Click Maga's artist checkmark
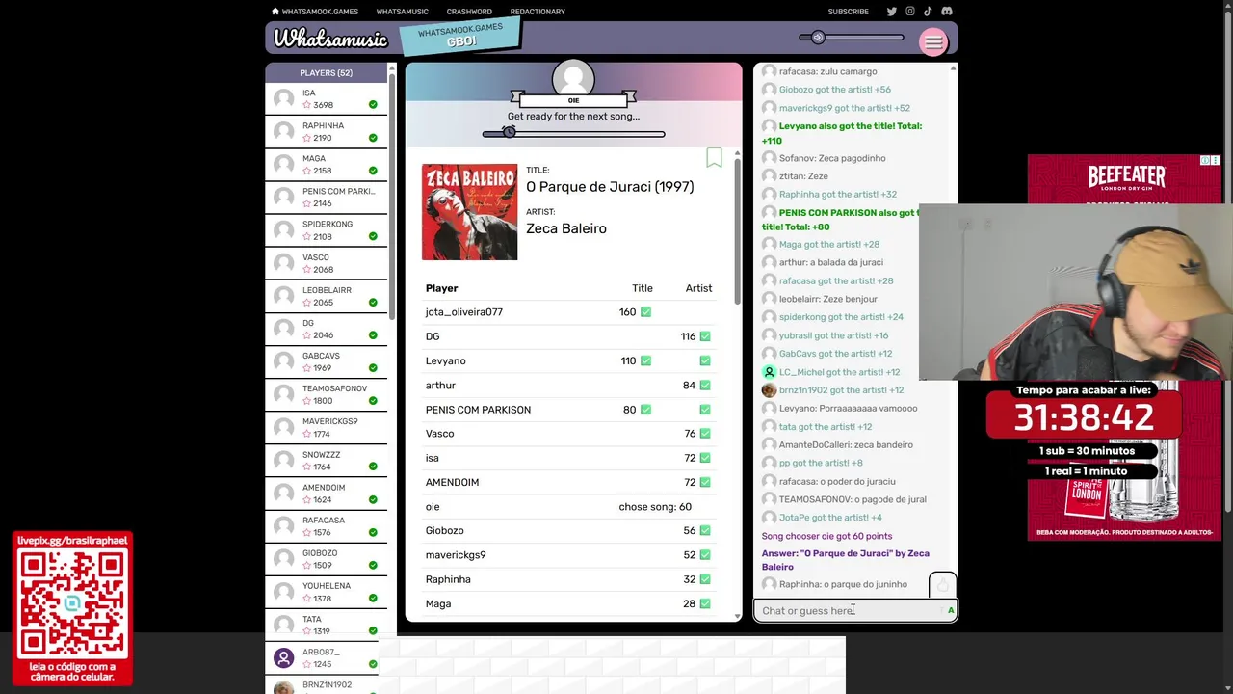Viewport: 1233px width, 694px height. pos(705,603)
